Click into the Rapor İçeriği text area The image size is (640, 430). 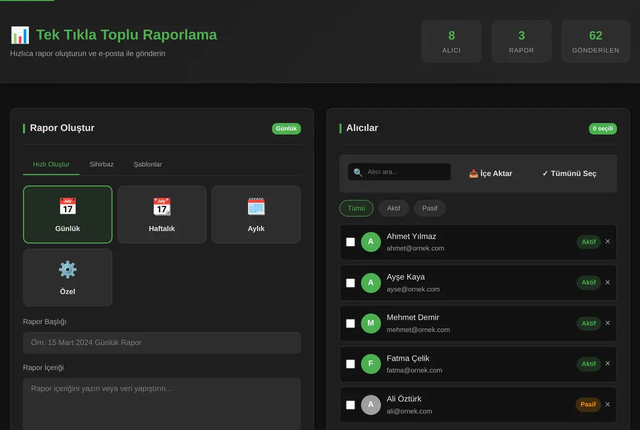(x=162, y=403)
